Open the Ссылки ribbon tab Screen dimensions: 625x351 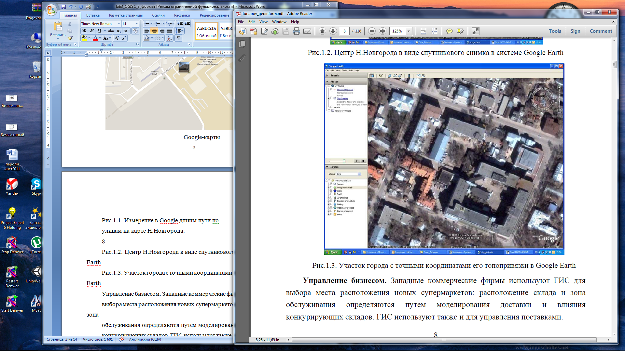pos(158,15)
